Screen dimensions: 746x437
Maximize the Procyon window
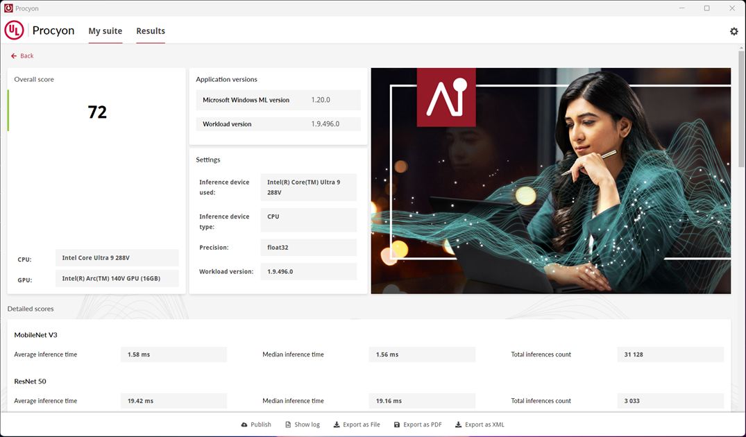click(x=707, y=8)
